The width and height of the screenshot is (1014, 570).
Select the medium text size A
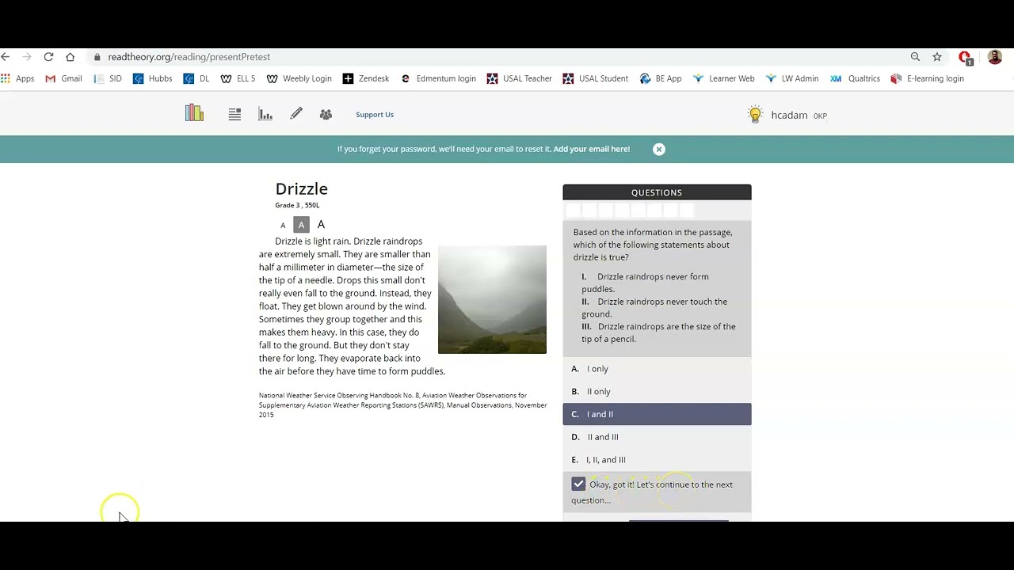[301, 225]
